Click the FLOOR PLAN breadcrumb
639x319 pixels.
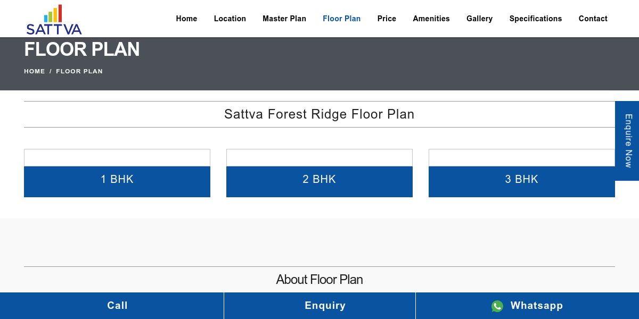[79, 71]
